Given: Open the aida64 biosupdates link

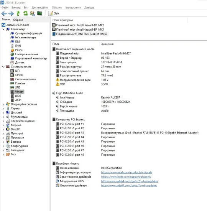Looking at the screenshot, I should 130,181.
